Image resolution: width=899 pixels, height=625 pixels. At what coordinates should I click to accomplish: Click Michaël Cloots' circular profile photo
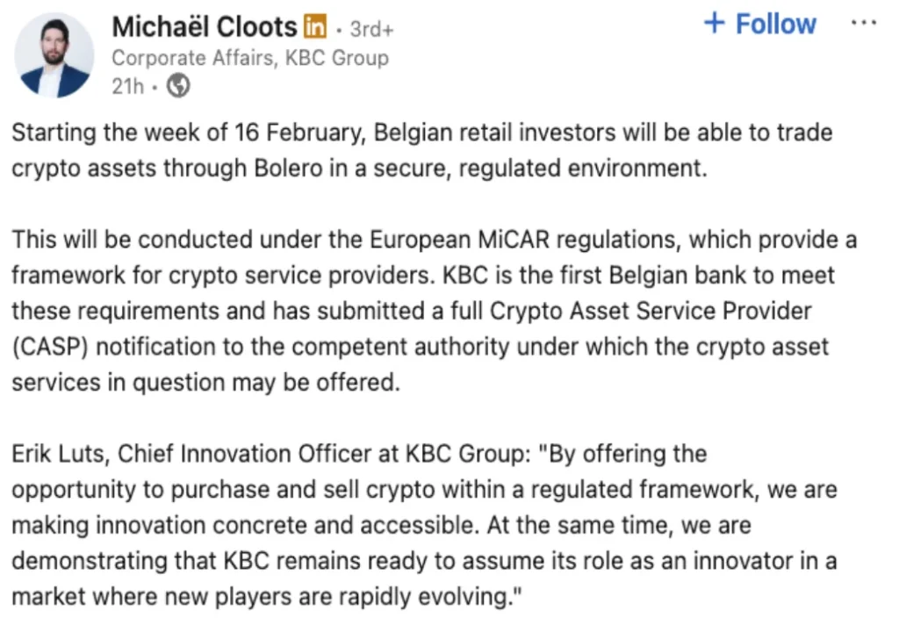pyautogui.click(x=54, y=54)
